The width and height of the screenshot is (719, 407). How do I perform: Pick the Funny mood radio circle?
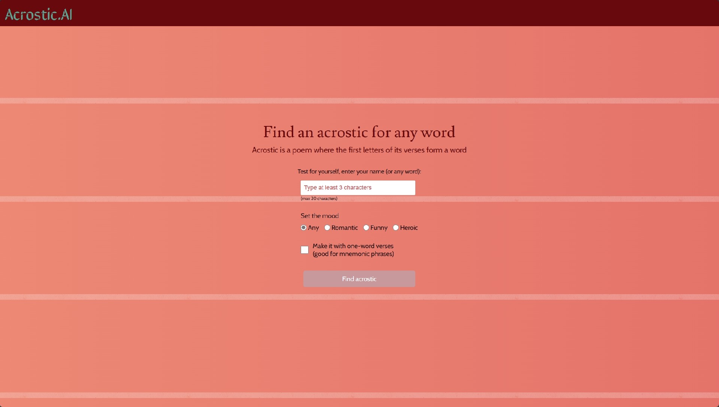[x=366, y=228]
